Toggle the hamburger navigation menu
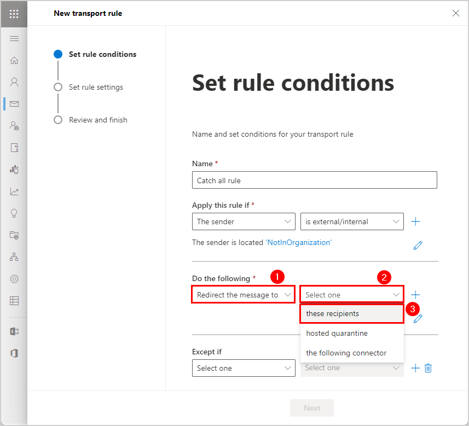The image size is (469, 426). 14,39
